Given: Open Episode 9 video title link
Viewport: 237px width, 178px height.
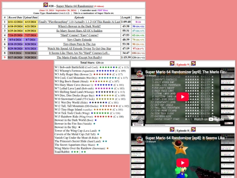Looking at the screenshot, I should point(186,72).
